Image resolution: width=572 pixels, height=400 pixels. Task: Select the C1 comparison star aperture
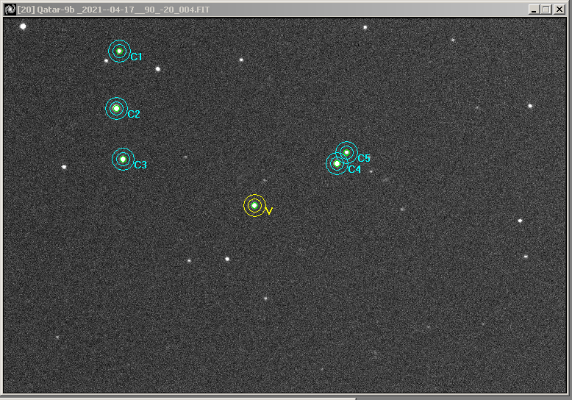(x=119, y=51)
